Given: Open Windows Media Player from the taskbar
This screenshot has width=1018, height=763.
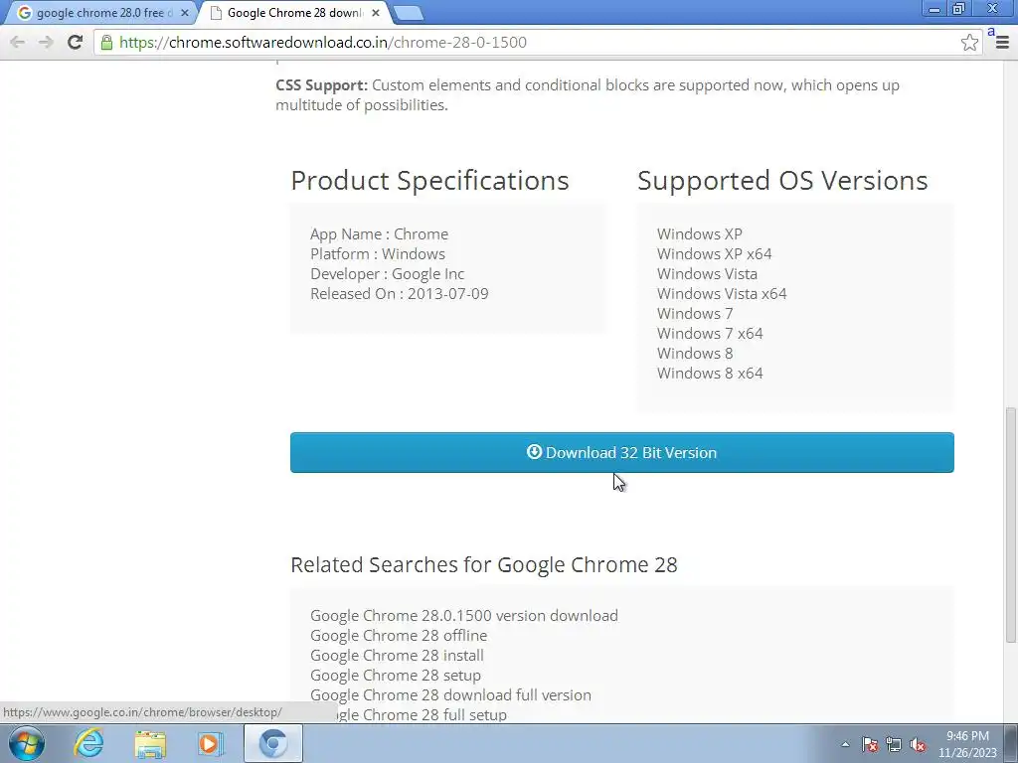Looking at the screenshot, I should pos(210,743).
